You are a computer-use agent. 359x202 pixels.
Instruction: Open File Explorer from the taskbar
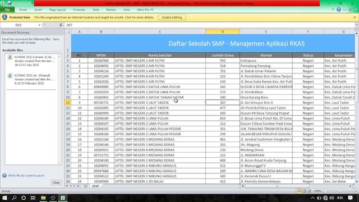43,198
